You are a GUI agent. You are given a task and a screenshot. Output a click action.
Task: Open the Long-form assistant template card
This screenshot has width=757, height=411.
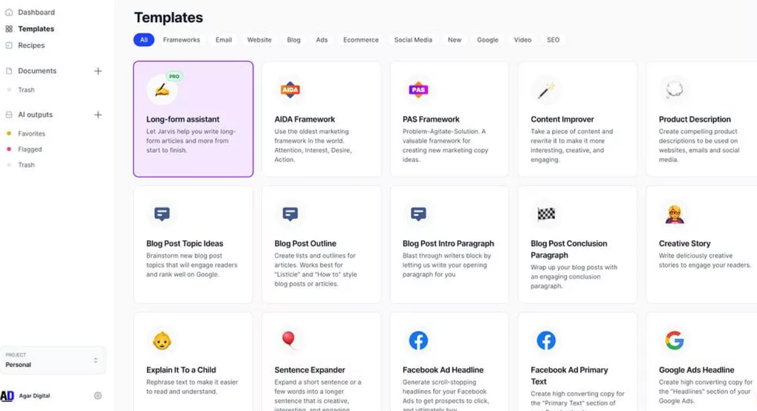tap(193, 119)
